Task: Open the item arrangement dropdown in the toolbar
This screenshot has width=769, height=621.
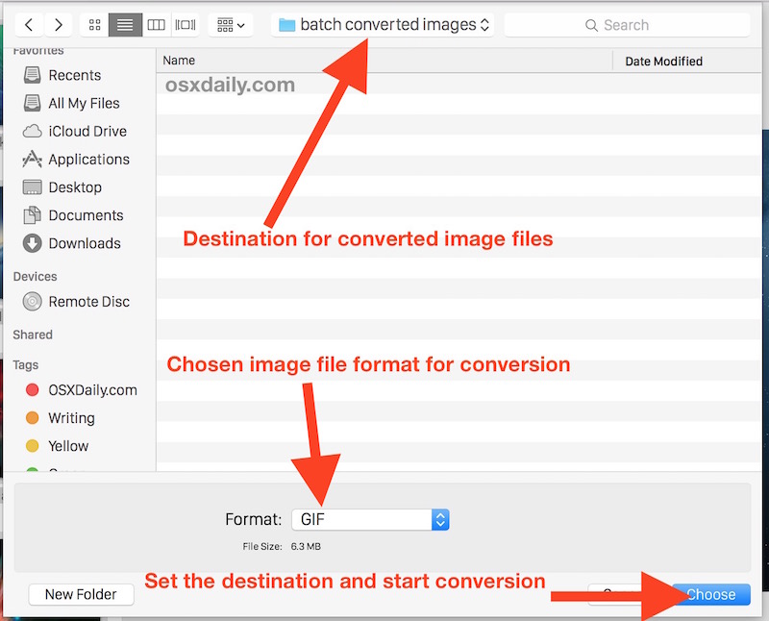Action: click(230, 24)
